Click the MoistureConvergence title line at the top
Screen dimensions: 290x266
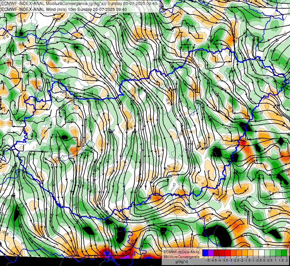[x=79, y=4]
